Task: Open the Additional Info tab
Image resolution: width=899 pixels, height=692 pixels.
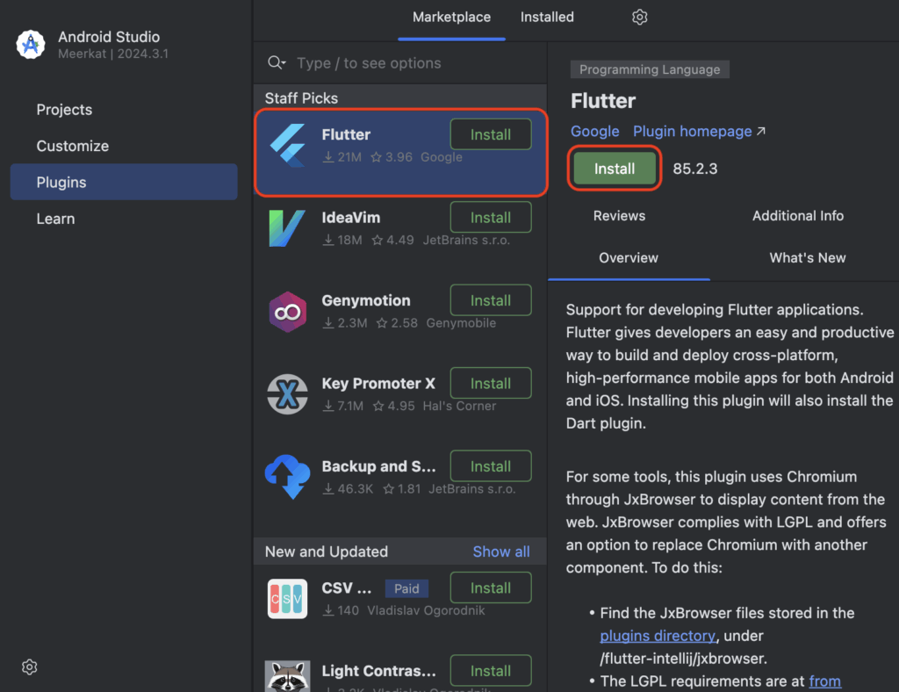Action: [798, 215]
